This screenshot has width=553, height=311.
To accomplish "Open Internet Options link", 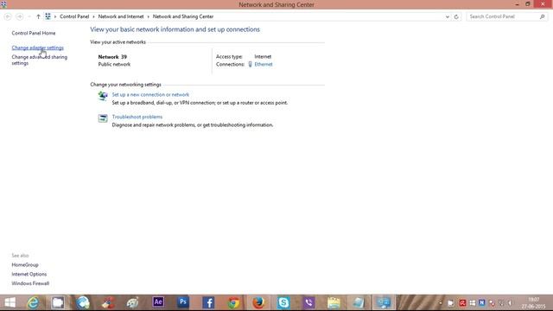I will 29,274.
